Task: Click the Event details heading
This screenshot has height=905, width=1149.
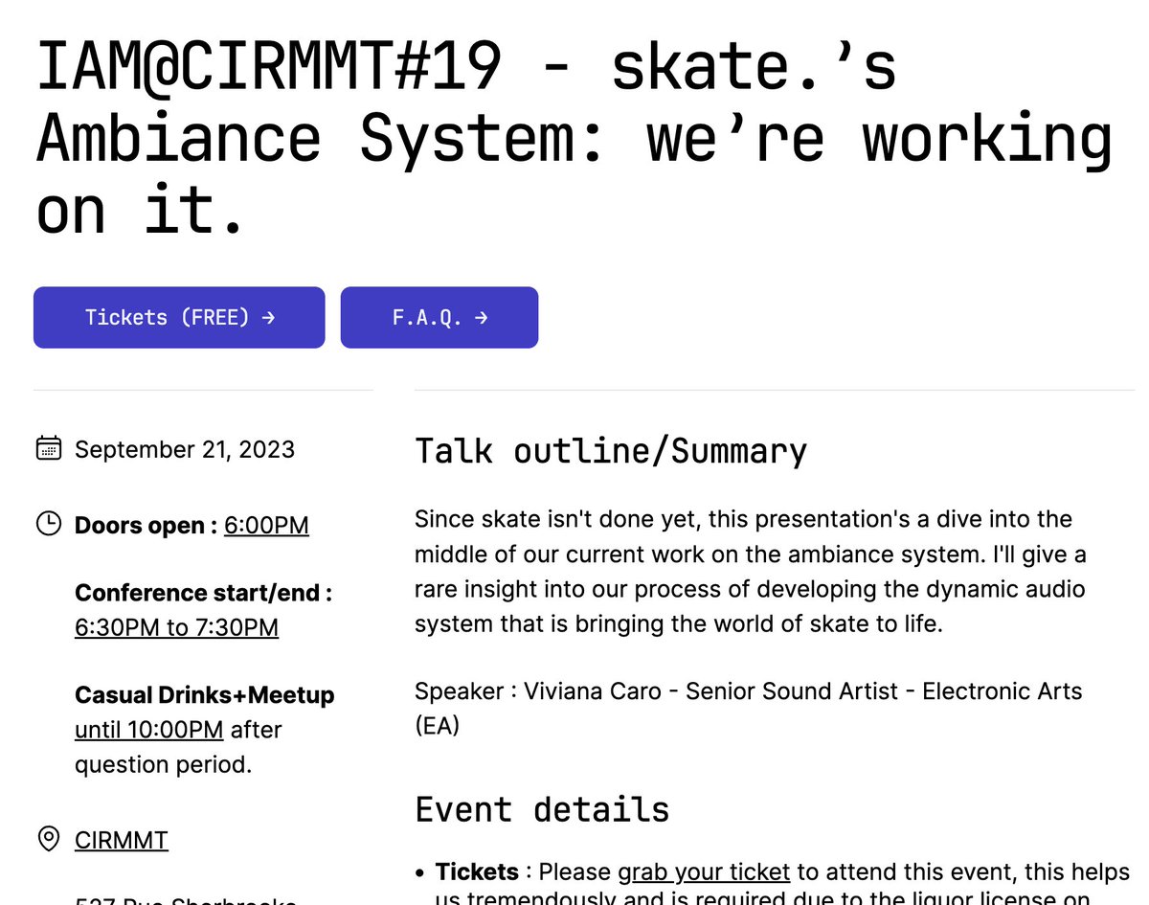Action: click(x=542, y=809)
